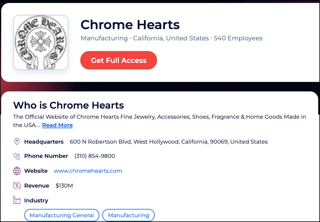Select the location icon before the address
This screenshot has width=320, height=222.
pos(17,142)
